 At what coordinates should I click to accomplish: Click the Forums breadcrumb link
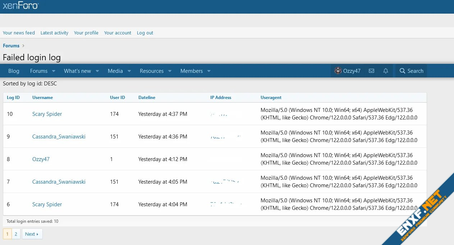click(x=11, y=46)
